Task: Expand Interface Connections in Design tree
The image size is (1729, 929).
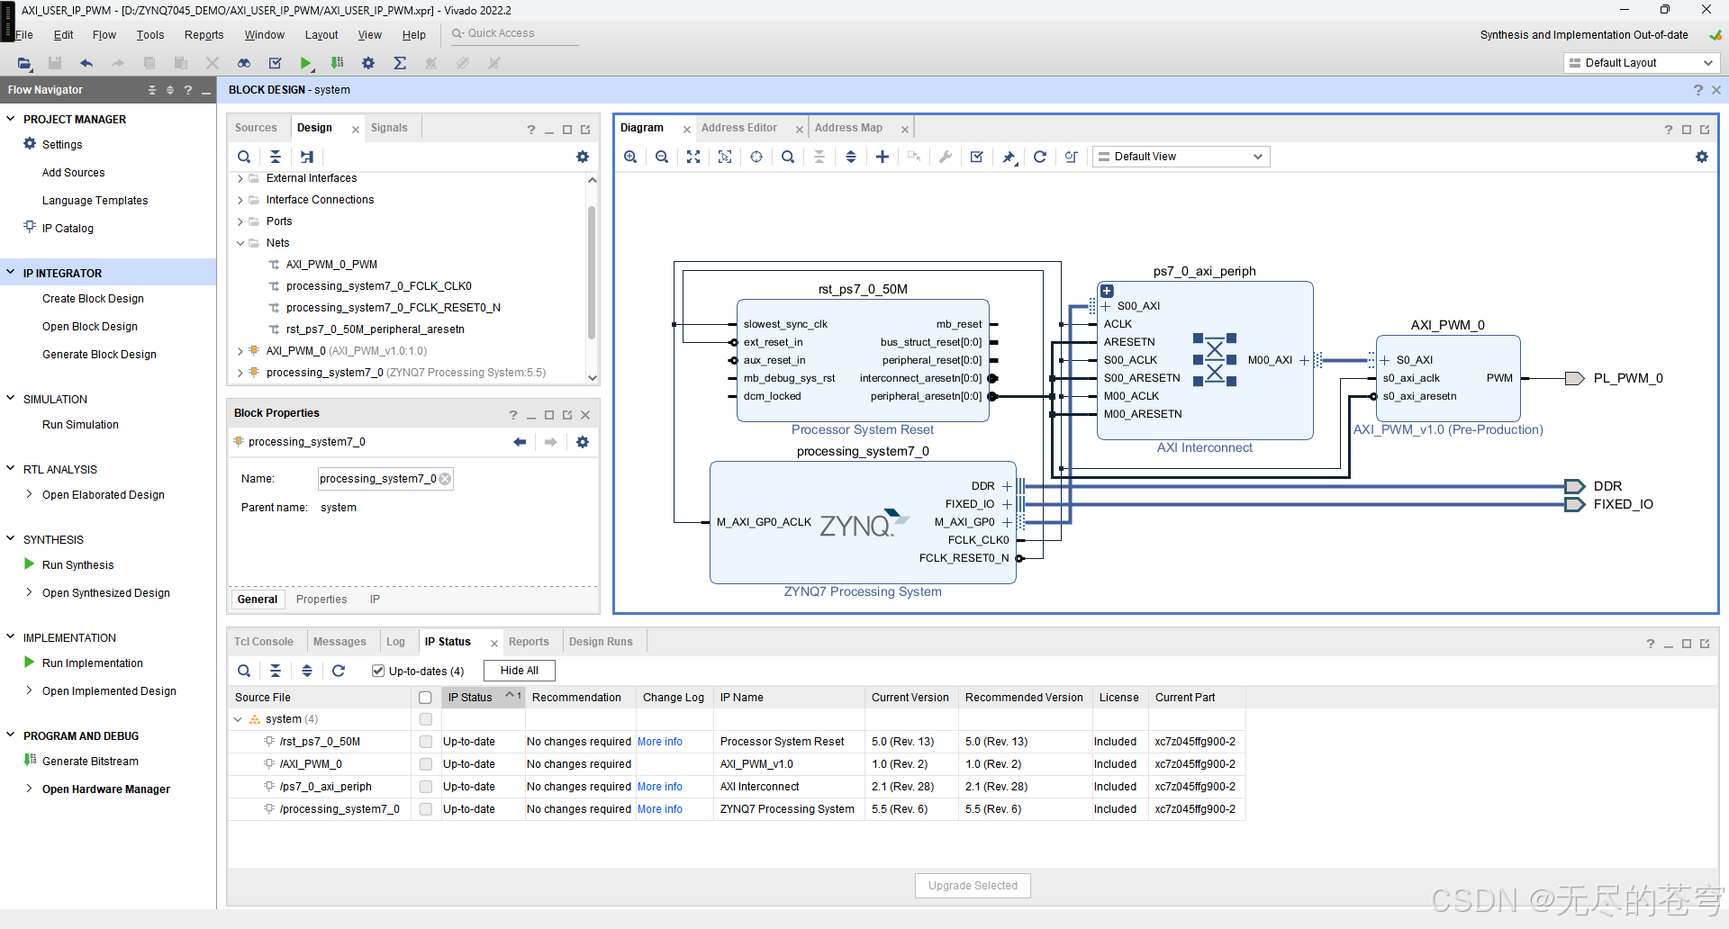Action: pyautogui.click(x=240, y=200)
